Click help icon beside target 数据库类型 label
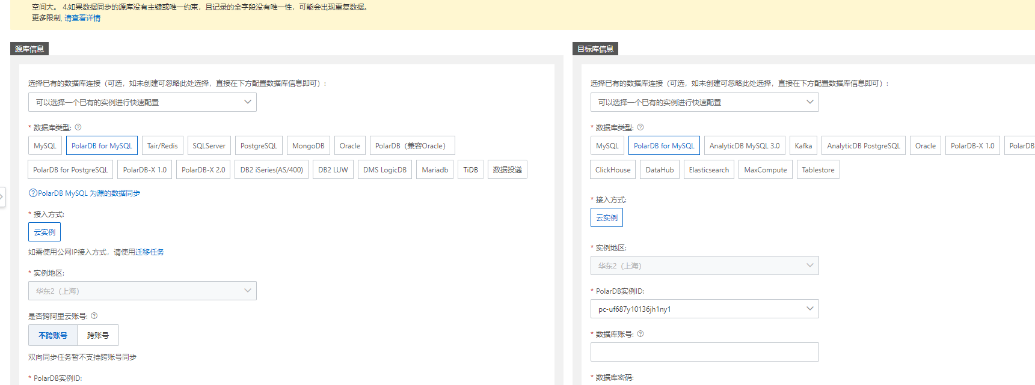The height and width of the screenshot is (385, 1035). point(640,127)
